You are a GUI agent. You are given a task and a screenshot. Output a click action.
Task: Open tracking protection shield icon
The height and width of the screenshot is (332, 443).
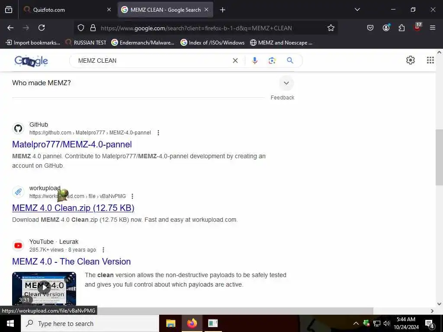(81, 28)
